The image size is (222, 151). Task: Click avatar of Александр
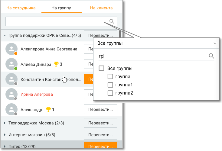coord(11,109)
